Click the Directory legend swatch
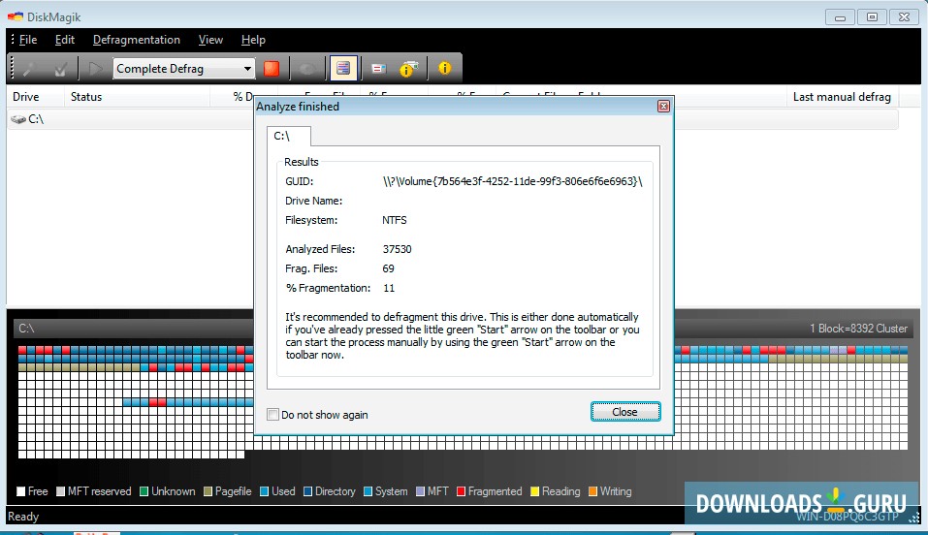Viewport: 928px width, 535px height. tap(307, 491)
